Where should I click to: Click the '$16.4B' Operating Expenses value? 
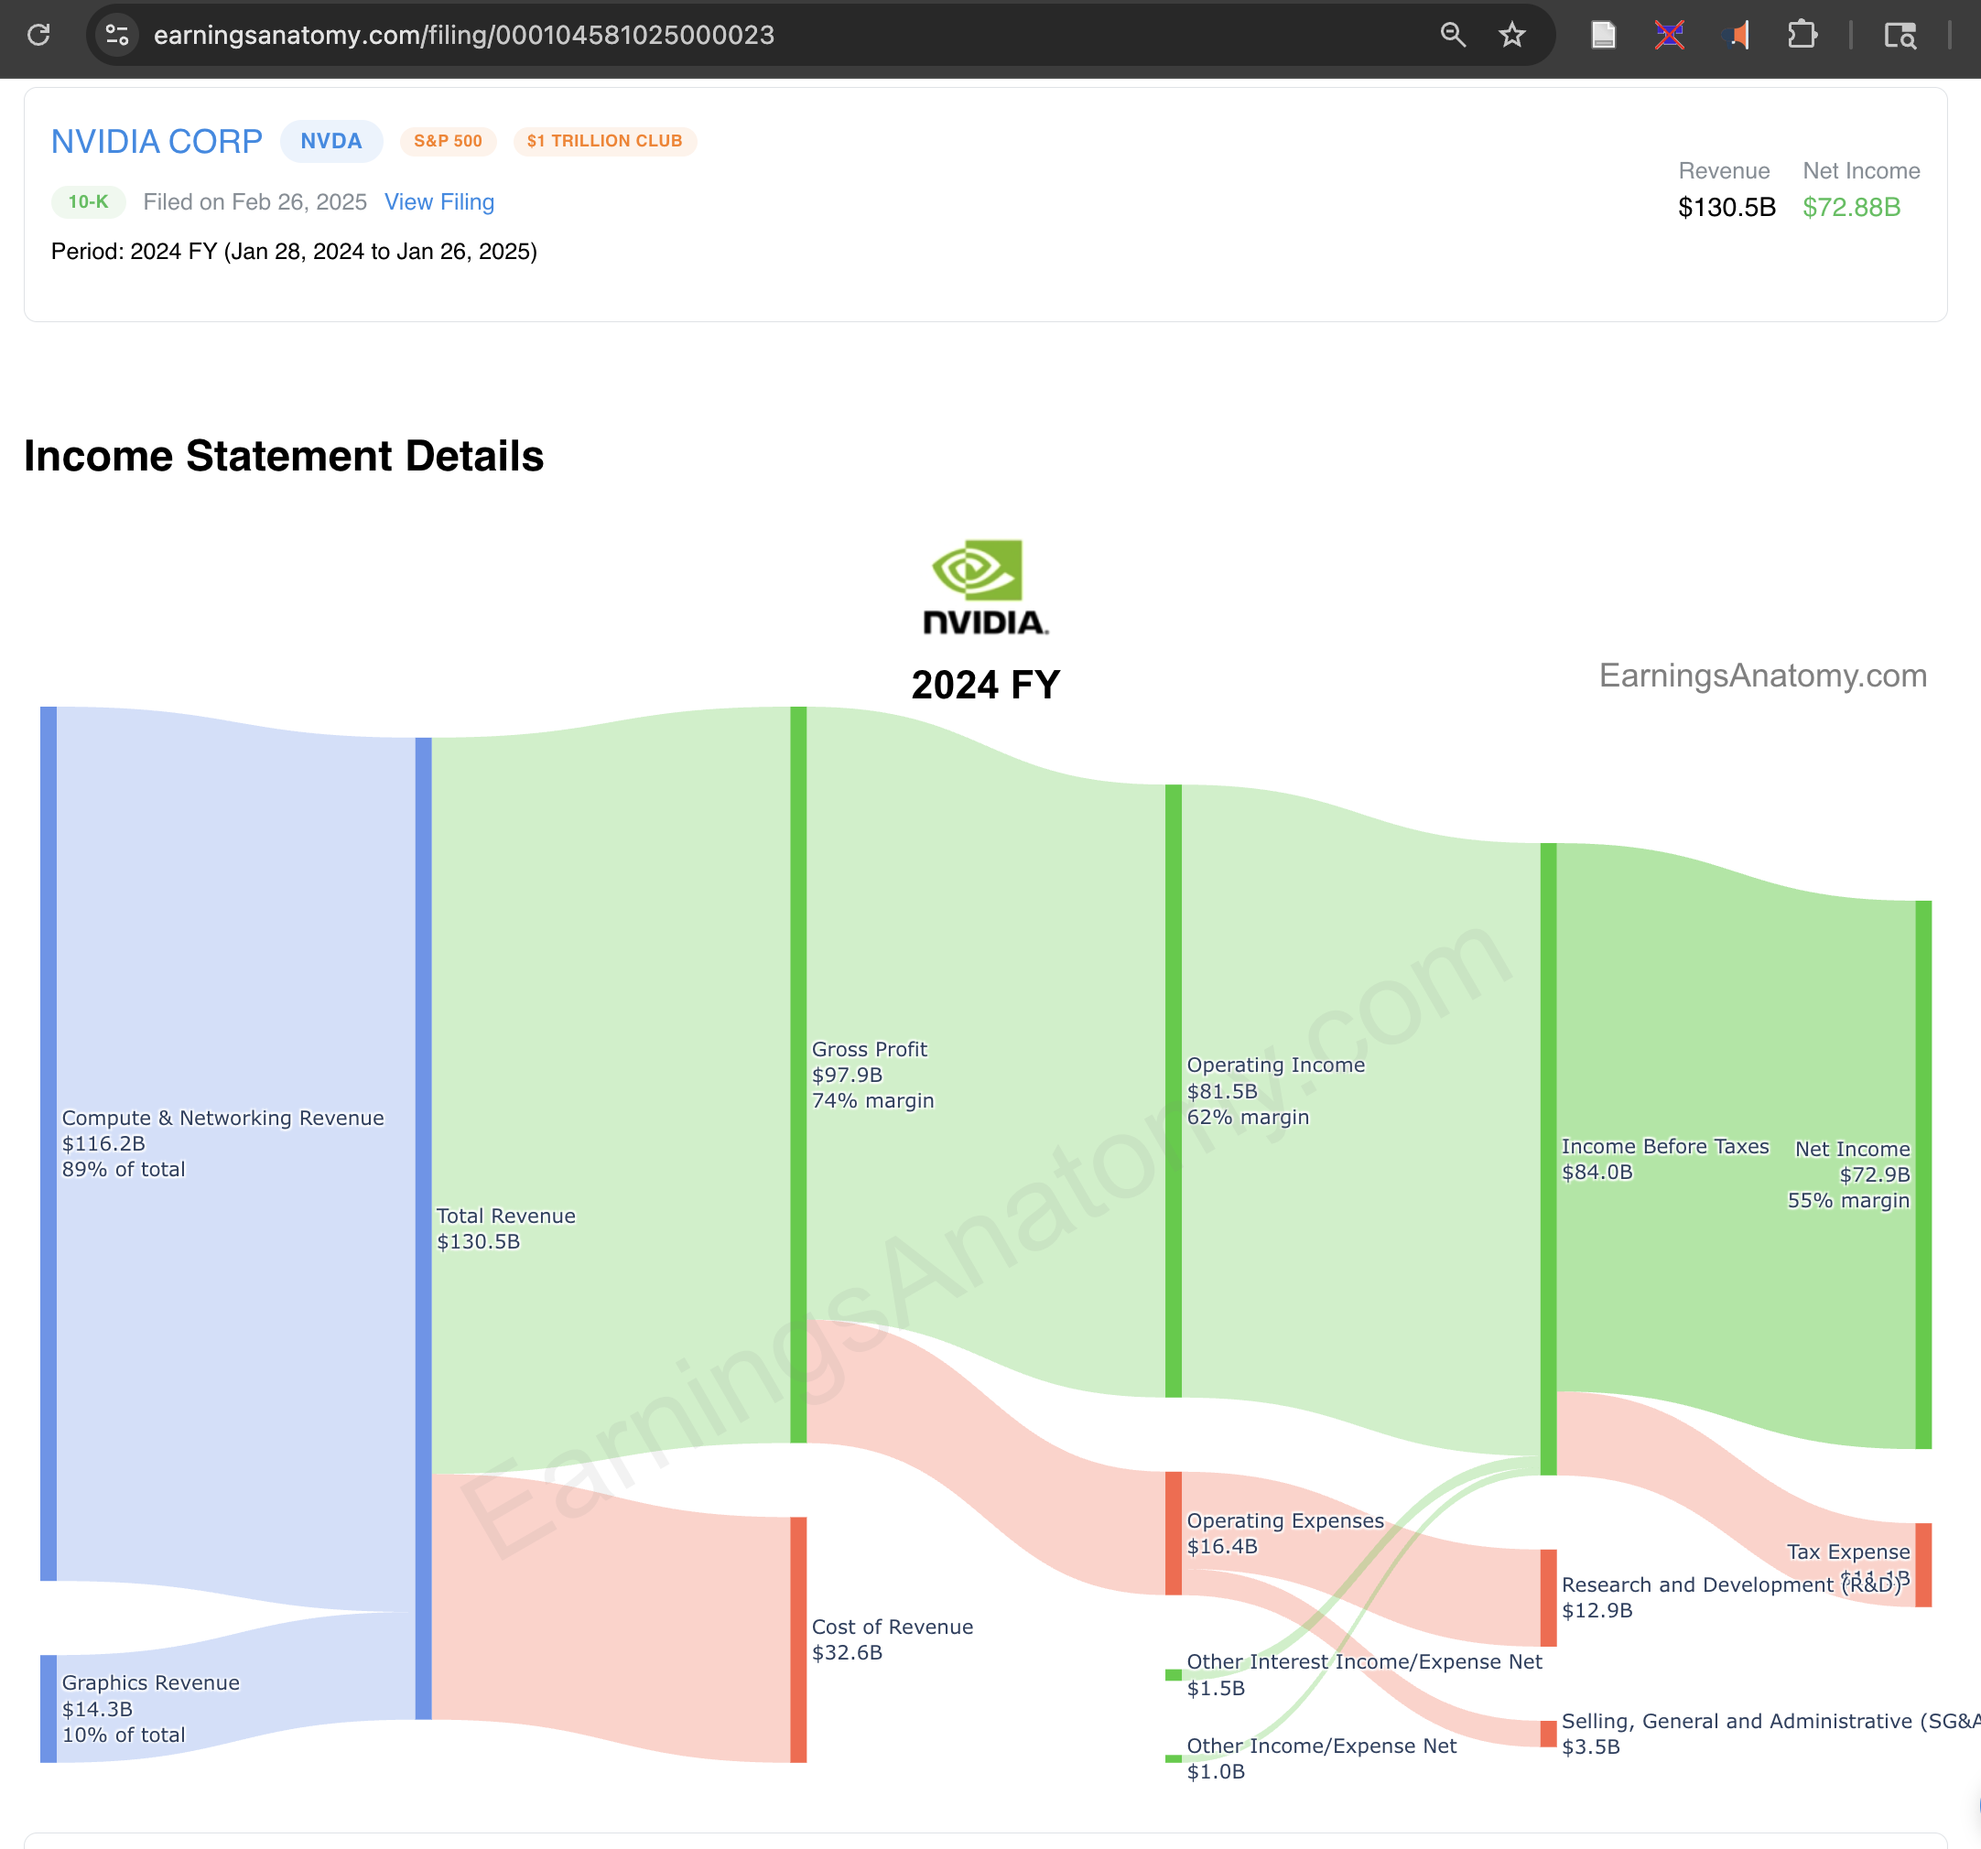1222,1546
